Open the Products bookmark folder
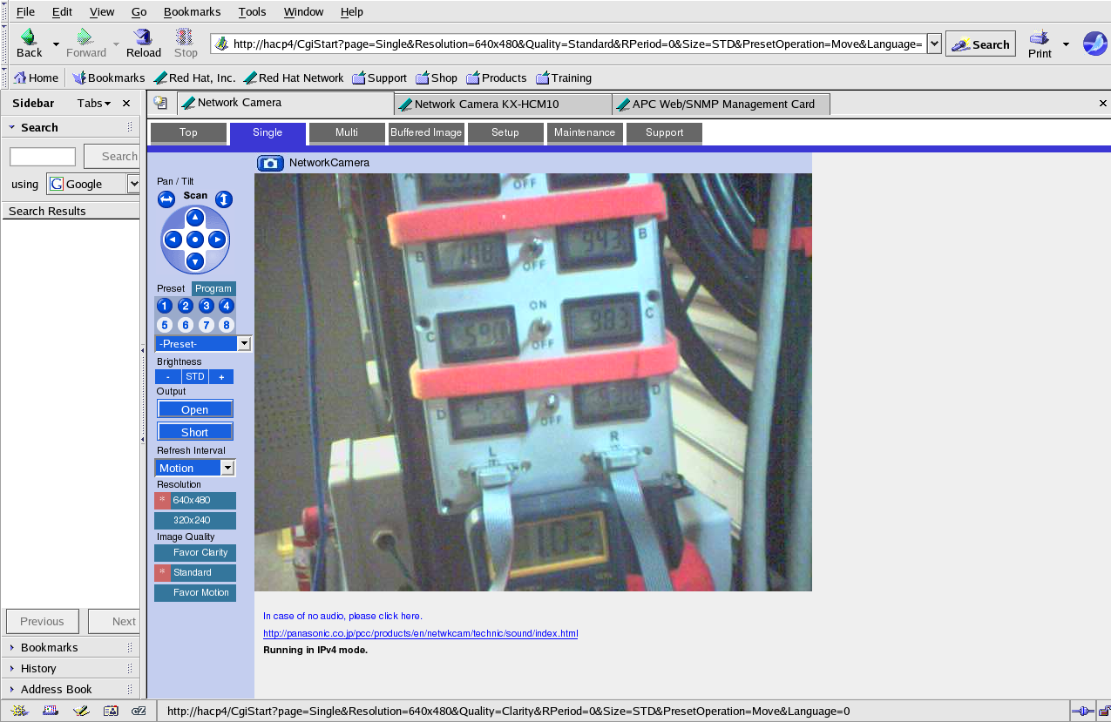The width and height of the screenshot is (1111, 722). [x=496, y=78]
